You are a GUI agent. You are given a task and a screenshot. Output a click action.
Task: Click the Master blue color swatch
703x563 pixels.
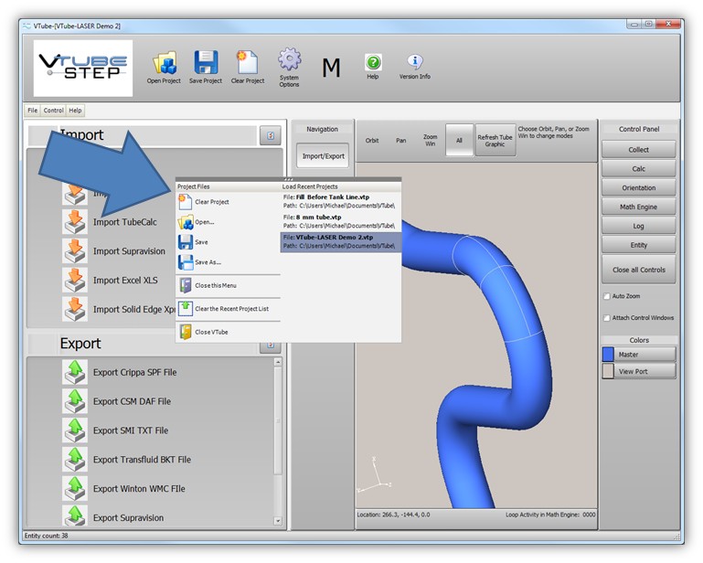pyautogui.click(x=609, y=355)
